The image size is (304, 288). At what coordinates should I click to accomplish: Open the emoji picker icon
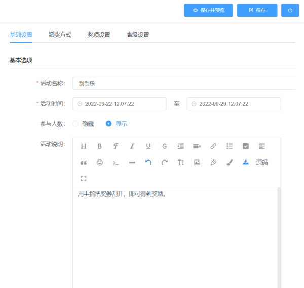pos(100,163)
